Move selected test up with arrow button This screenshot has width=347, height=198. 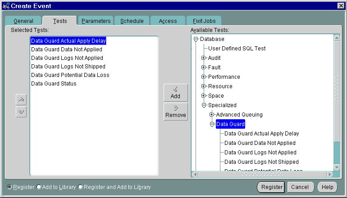21,99
